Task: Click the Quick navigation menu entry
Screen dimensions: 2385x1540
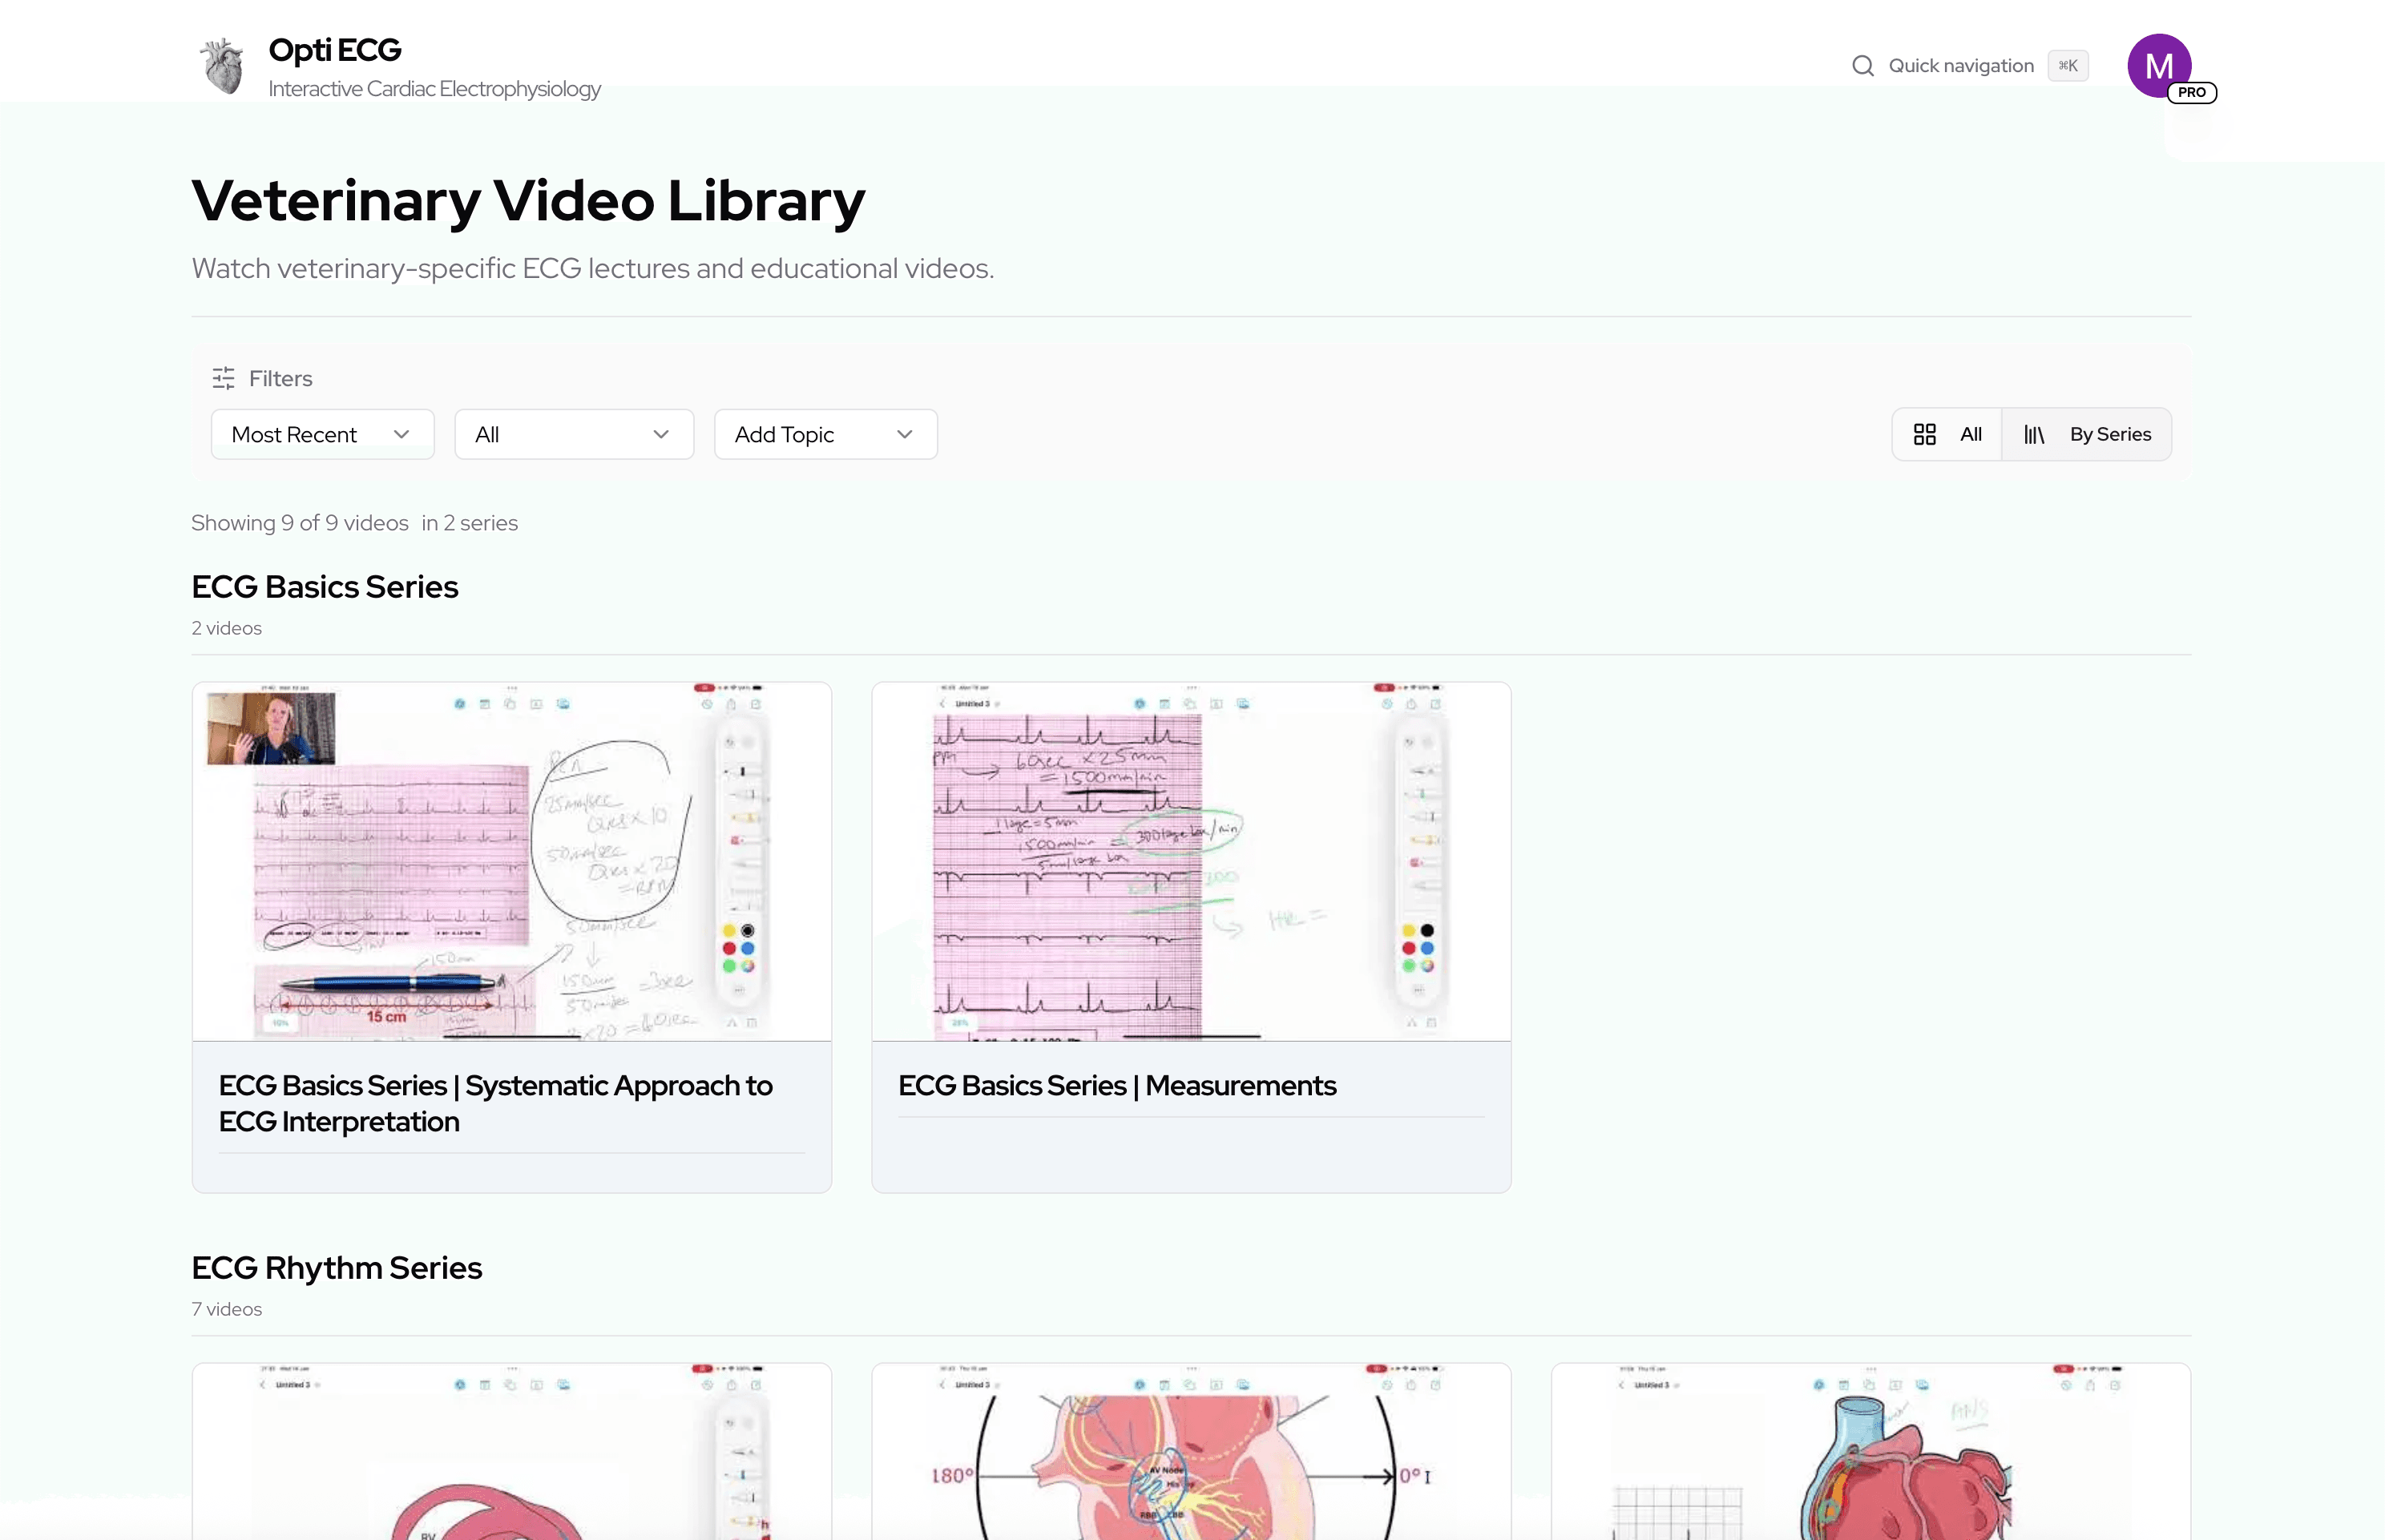Action: (x=1960, y=65)
